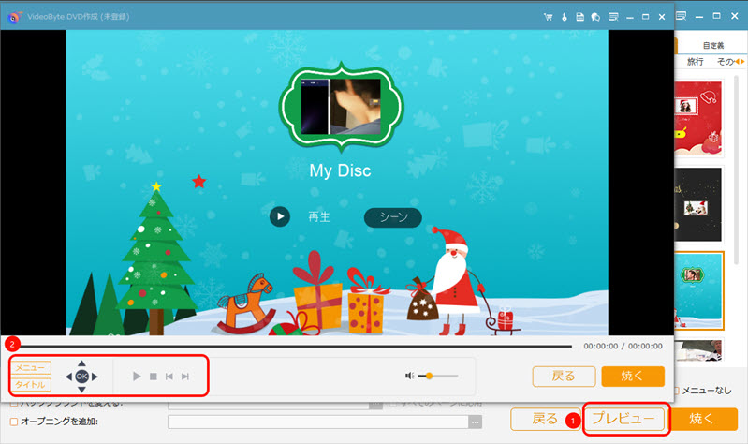Choose the selected teal Christmas template thumbnail
The image size is (748, 444).
(x=699, y=290)
